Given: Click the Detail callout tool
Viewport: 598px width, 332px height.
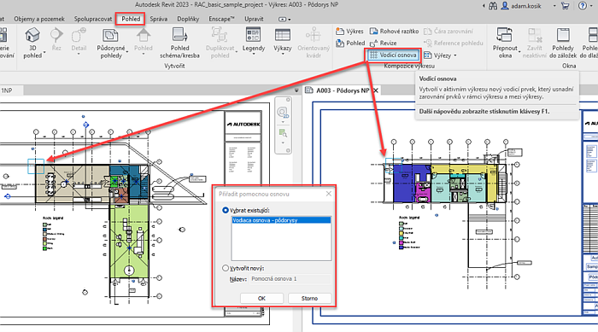Looking at the screenshot, I should [79, 40].
